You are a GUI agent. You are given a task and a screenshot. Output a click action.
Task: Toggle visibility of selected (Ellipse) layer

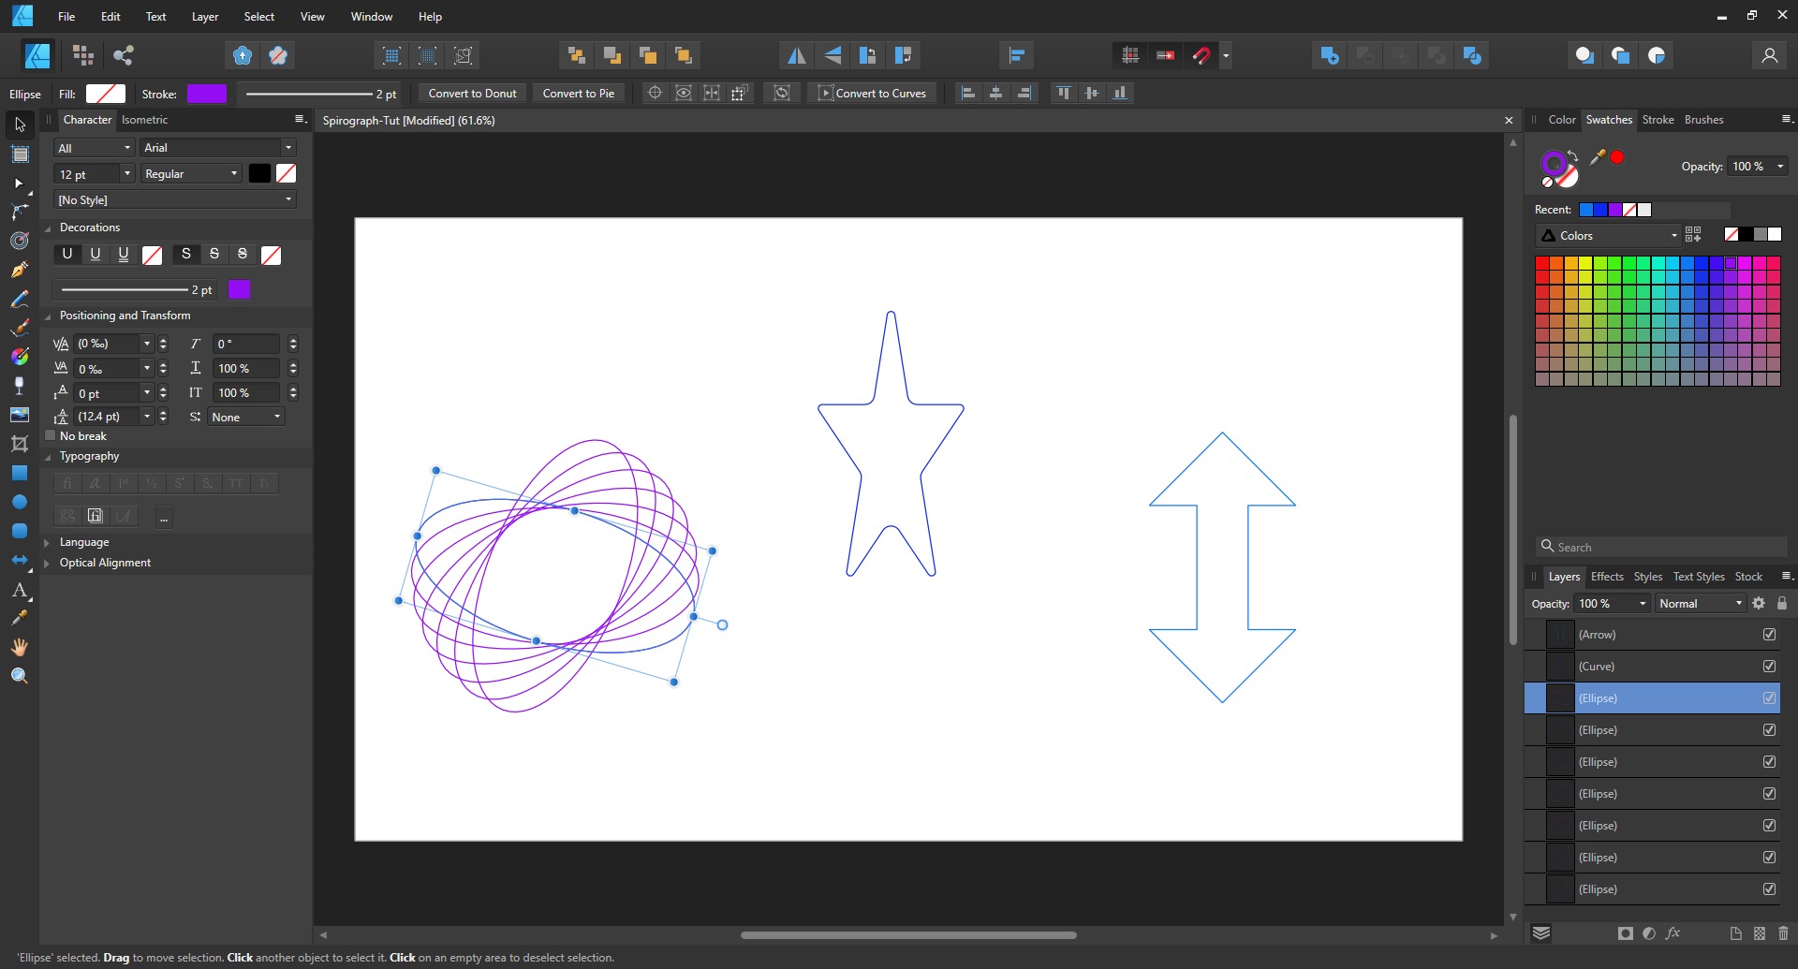coord(1769,698)
